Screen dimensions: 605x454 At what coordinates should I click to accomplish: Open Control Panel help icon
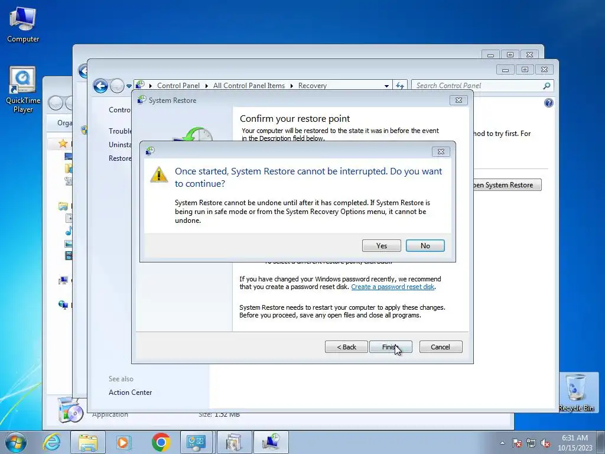548,103
